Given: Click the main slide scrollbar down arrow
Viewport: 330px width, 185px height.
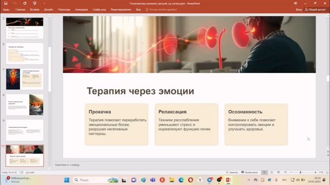Looking at the screenshot, I should tap(328, 148).
